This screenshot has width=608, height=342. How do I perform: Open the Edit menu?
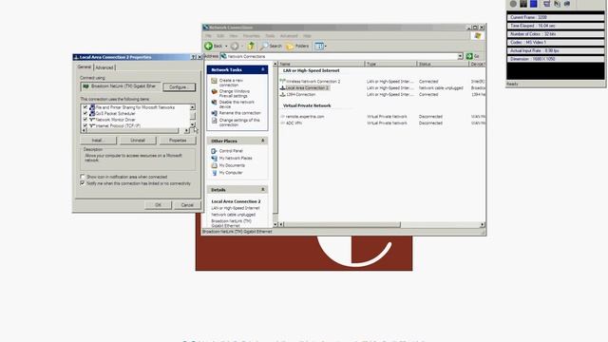tap(220, 36)
